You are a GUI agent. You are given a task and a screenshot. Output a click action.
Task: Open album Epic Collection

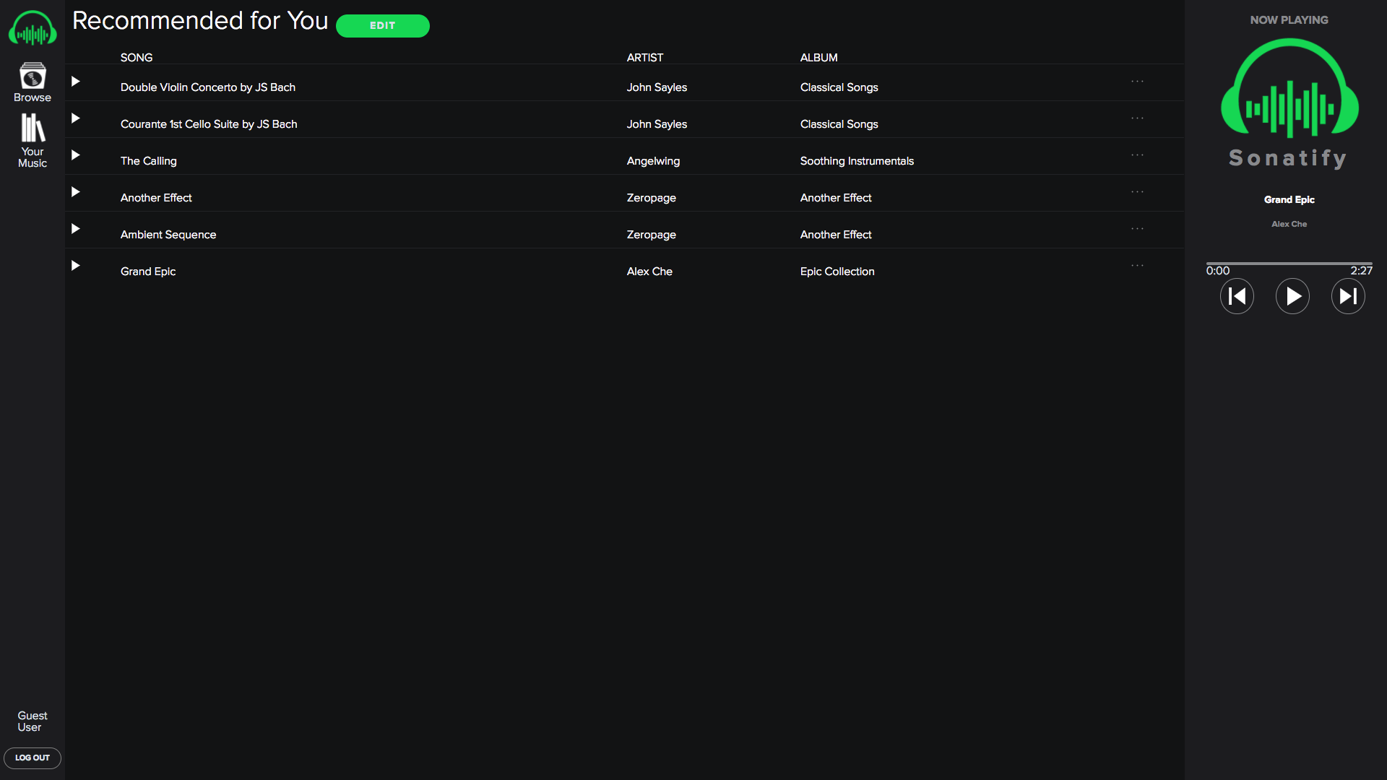point(837,272)
